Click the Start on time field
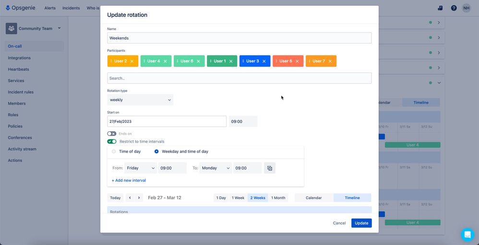The width and height of the screenshot is (479, 245). 243,121
